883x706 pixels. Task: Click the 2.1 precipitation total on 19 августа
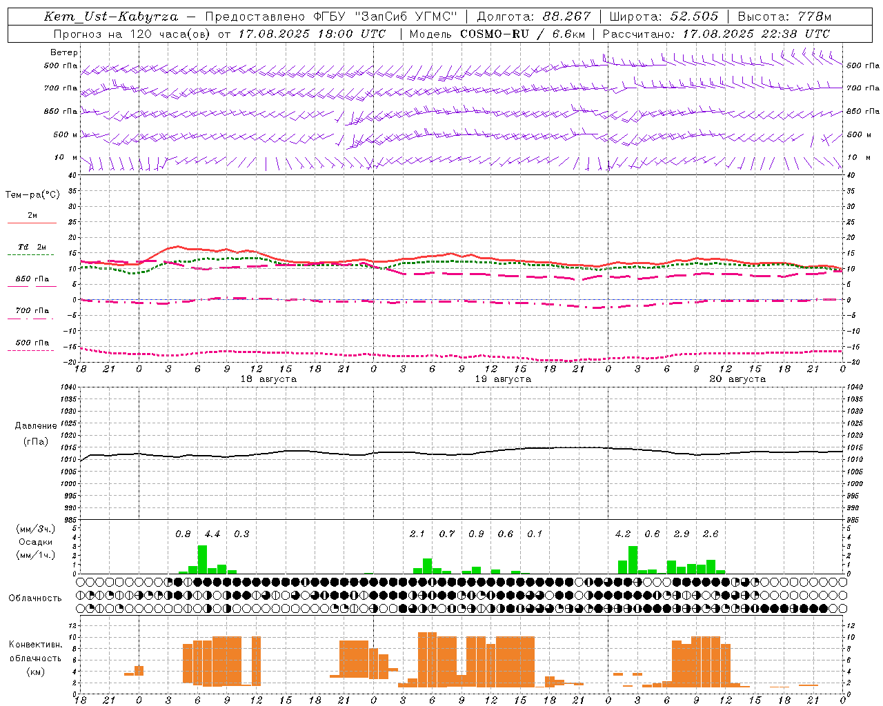coord(417,534)
